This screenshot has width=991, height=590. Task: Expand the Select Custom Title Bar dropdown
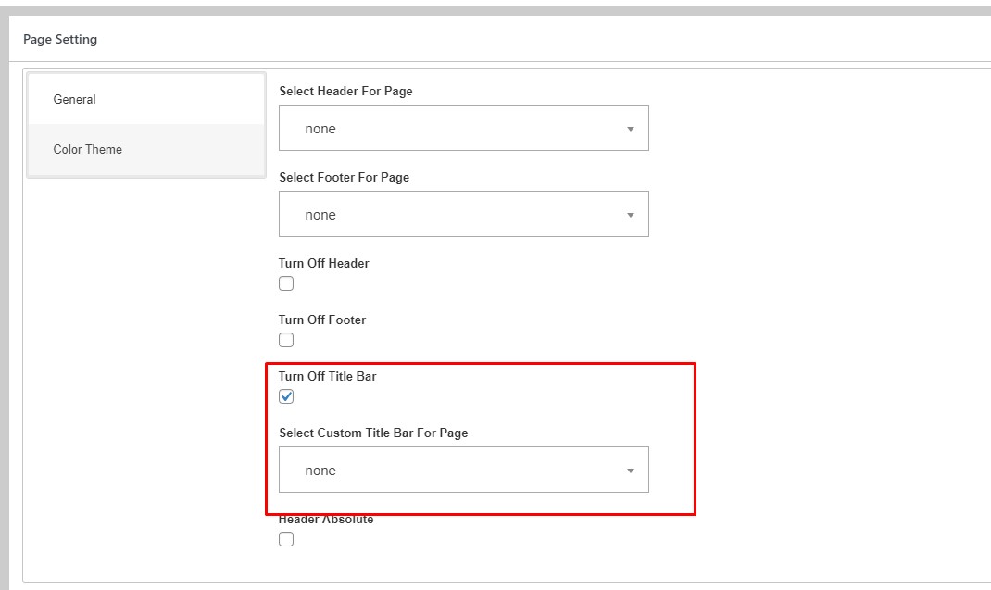coord(463,471)
